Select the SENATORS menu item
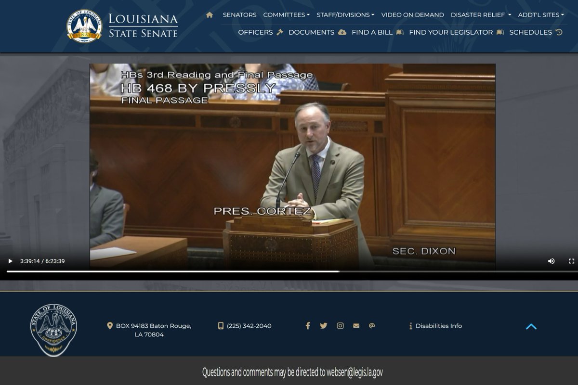The height and width of the screenshot is (385, 578). [x=239, y=14]
